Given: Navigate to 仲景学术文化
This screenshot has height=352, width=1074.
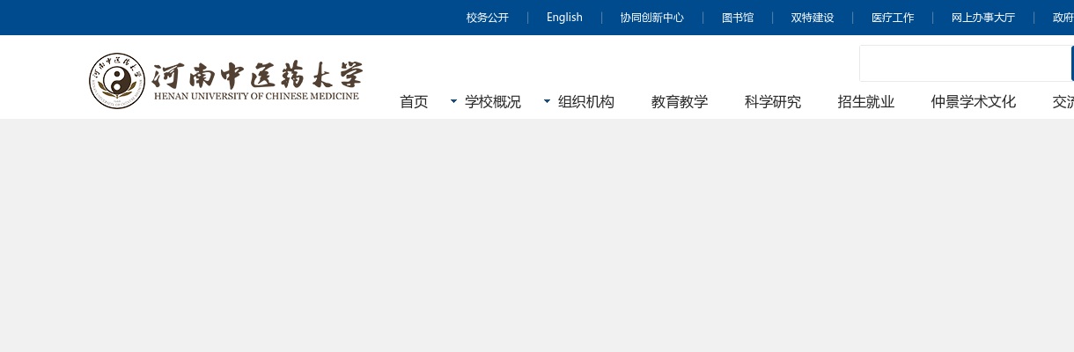Looking at the screenshot, I should (974, 102).
